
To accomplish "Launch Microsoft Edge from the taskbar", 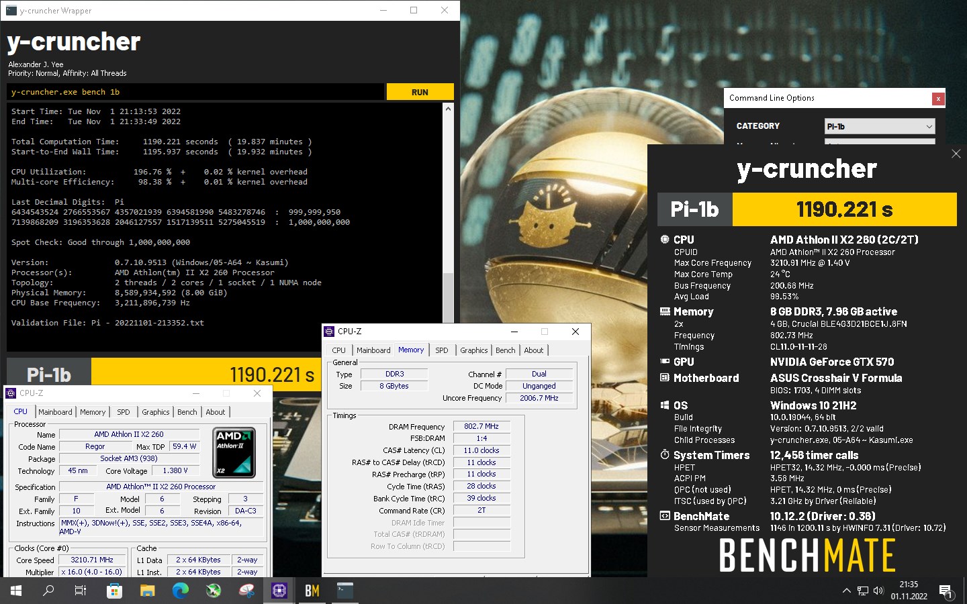I will [x=180, y=591].
